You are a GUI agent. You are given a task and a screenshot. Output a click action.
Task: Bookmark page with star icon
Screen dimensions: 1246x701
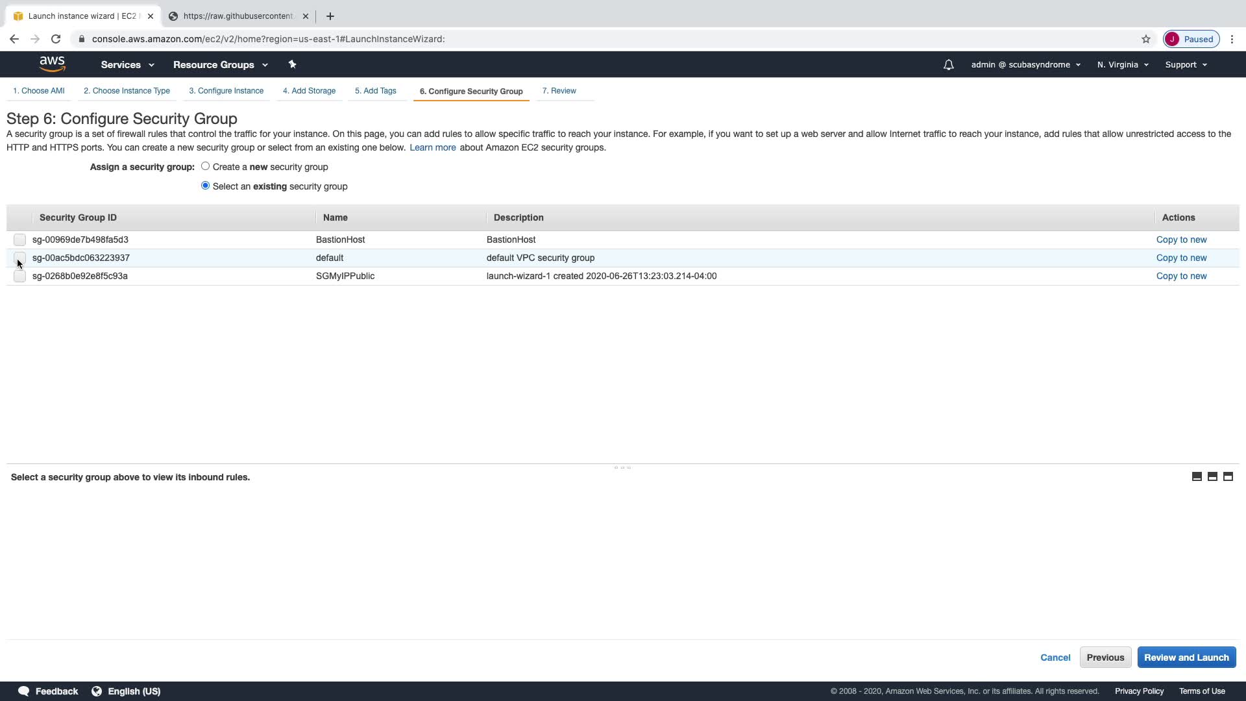tap(1146, 39)
